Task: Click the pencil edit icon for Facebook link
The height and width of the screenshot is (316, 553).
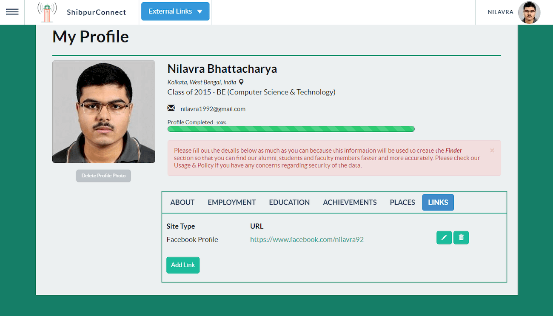Action: 444,237
